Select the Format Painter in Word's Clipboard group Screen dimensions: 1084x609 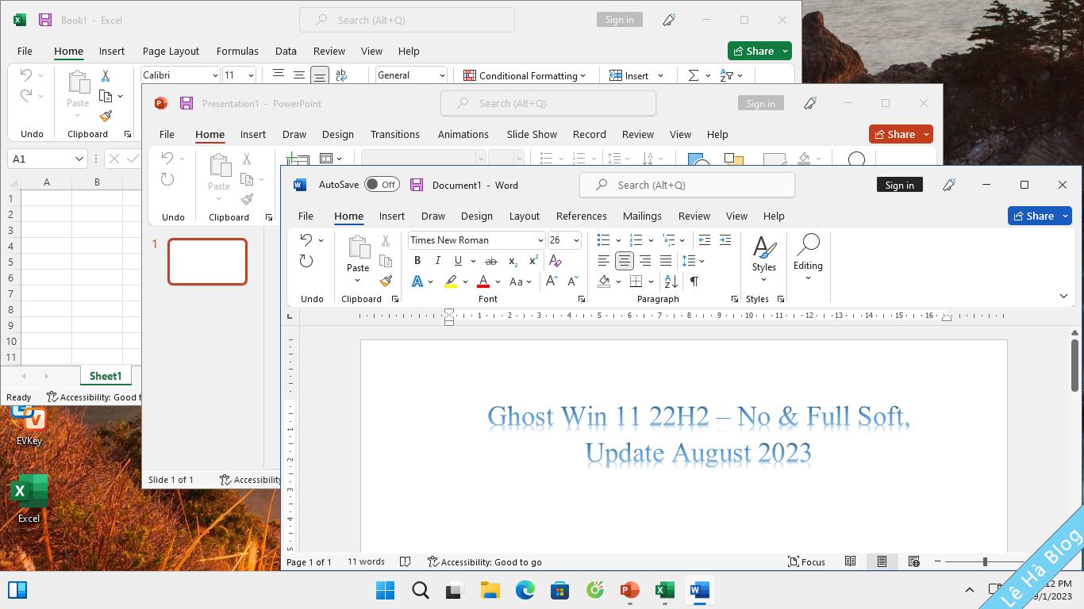coord(386,280)
